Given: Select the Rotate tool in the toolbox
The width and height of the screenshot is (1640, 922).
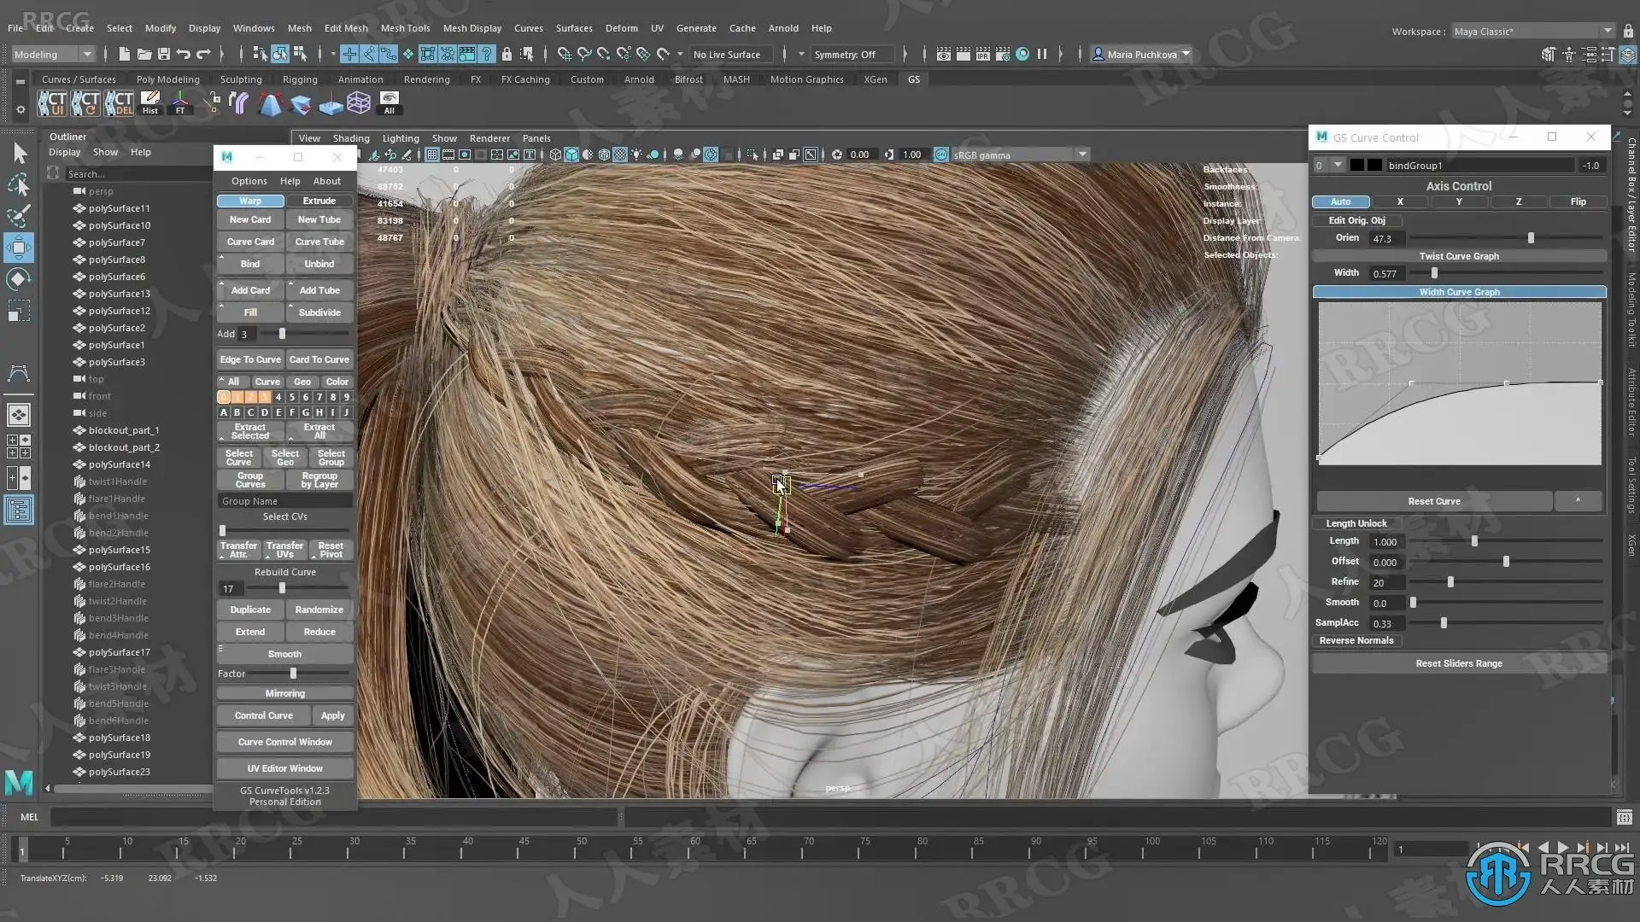Looking at the screenshot, I should [x=18, y=279].
